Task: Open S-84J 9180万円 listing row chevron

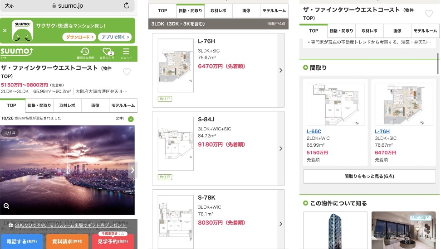Action: coord(281,148)
